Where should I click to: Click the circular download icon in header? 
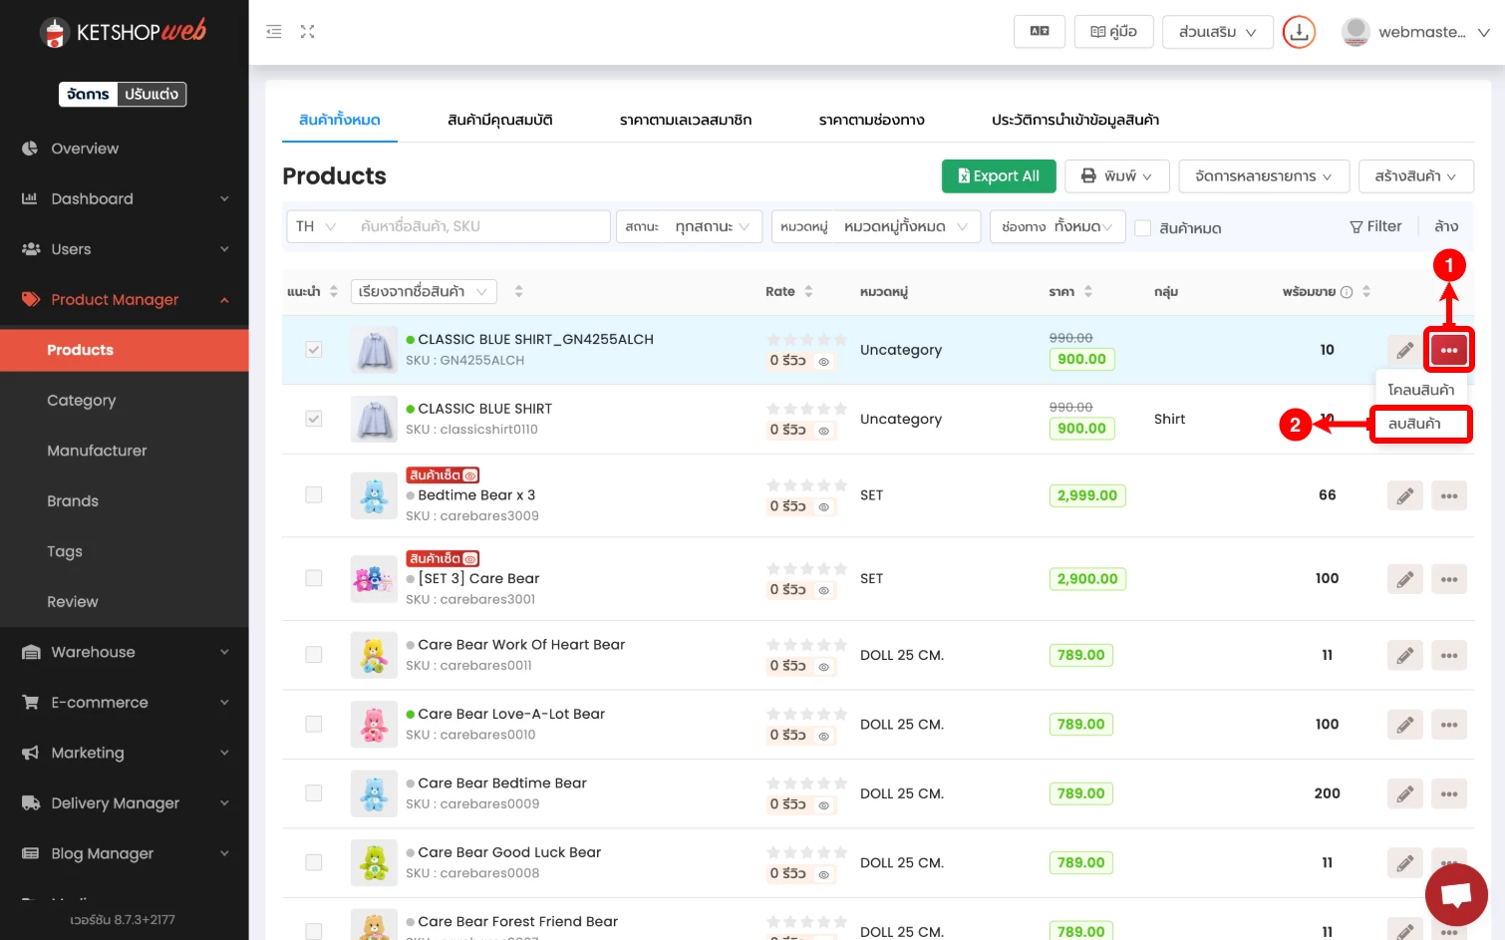pos(1298,32)
